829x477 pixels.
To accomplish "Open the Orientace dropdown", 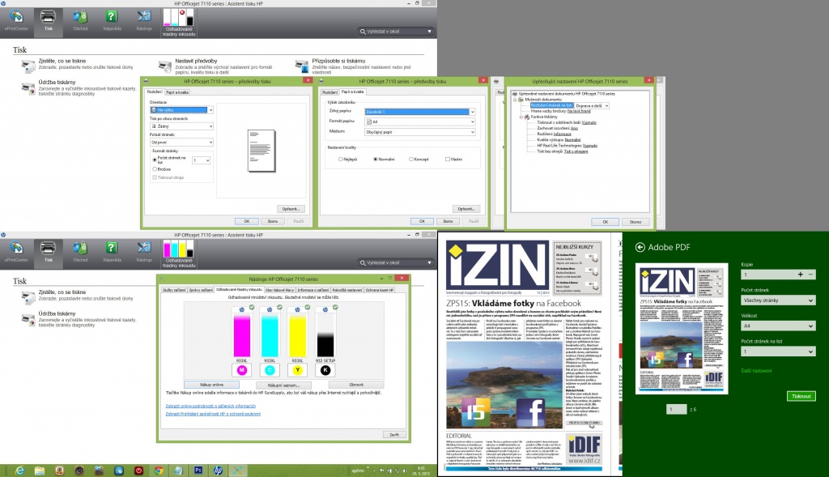I will pos(181,110).
